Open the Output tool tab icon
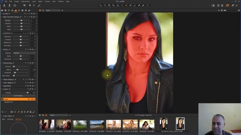This screenshot has height=135, width=241. (26, 10)
